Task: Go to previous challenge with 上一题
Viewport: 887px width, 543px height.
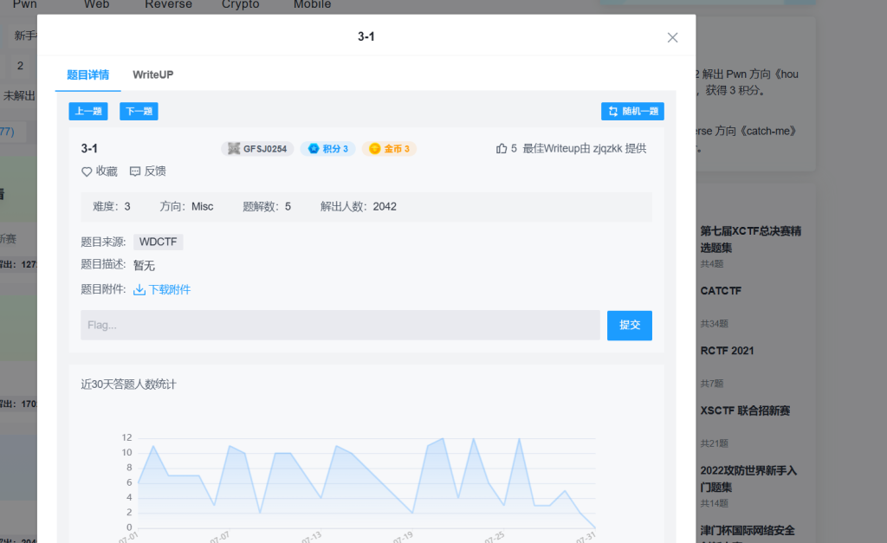Action: [x=87, y=111]
